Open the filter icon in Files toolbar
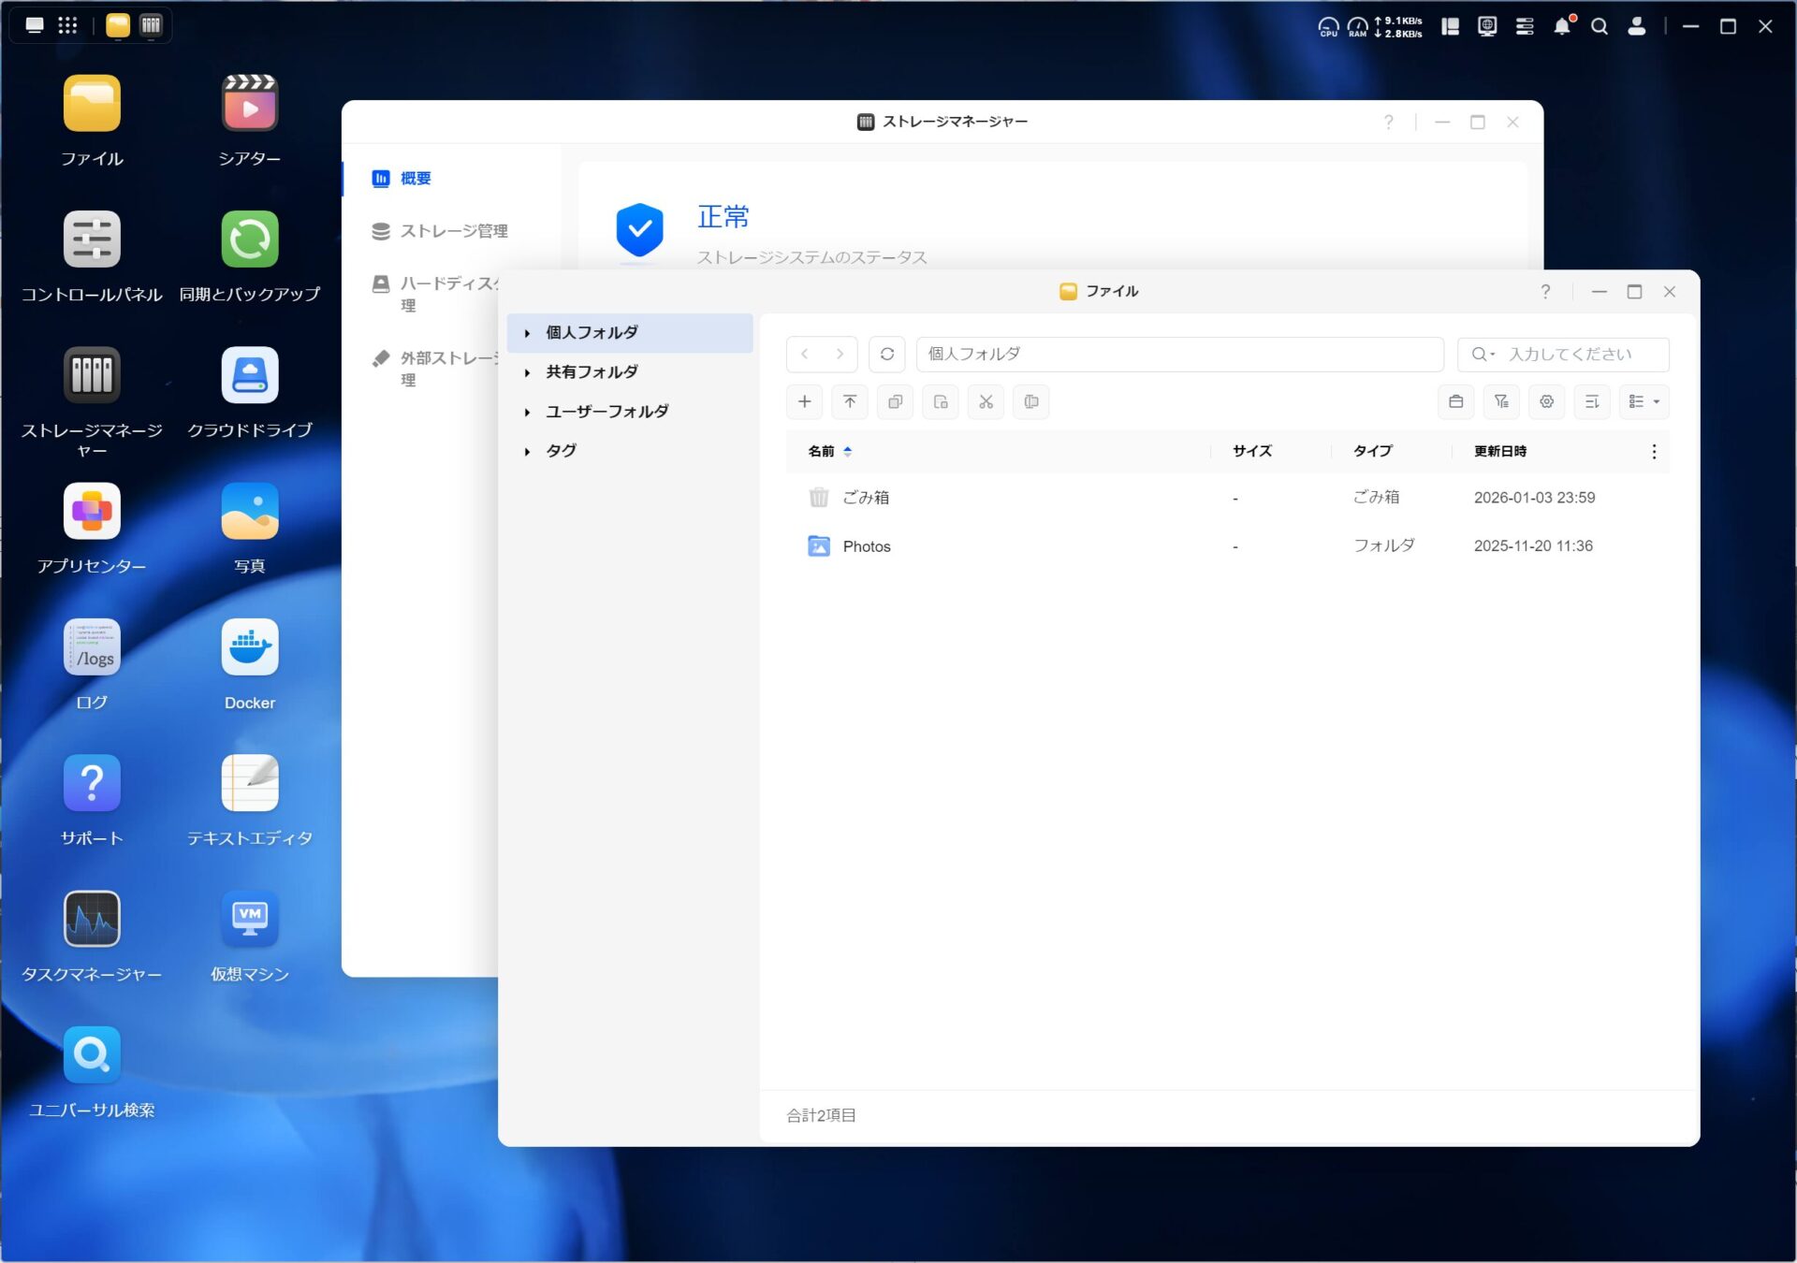 (1501, 401)
